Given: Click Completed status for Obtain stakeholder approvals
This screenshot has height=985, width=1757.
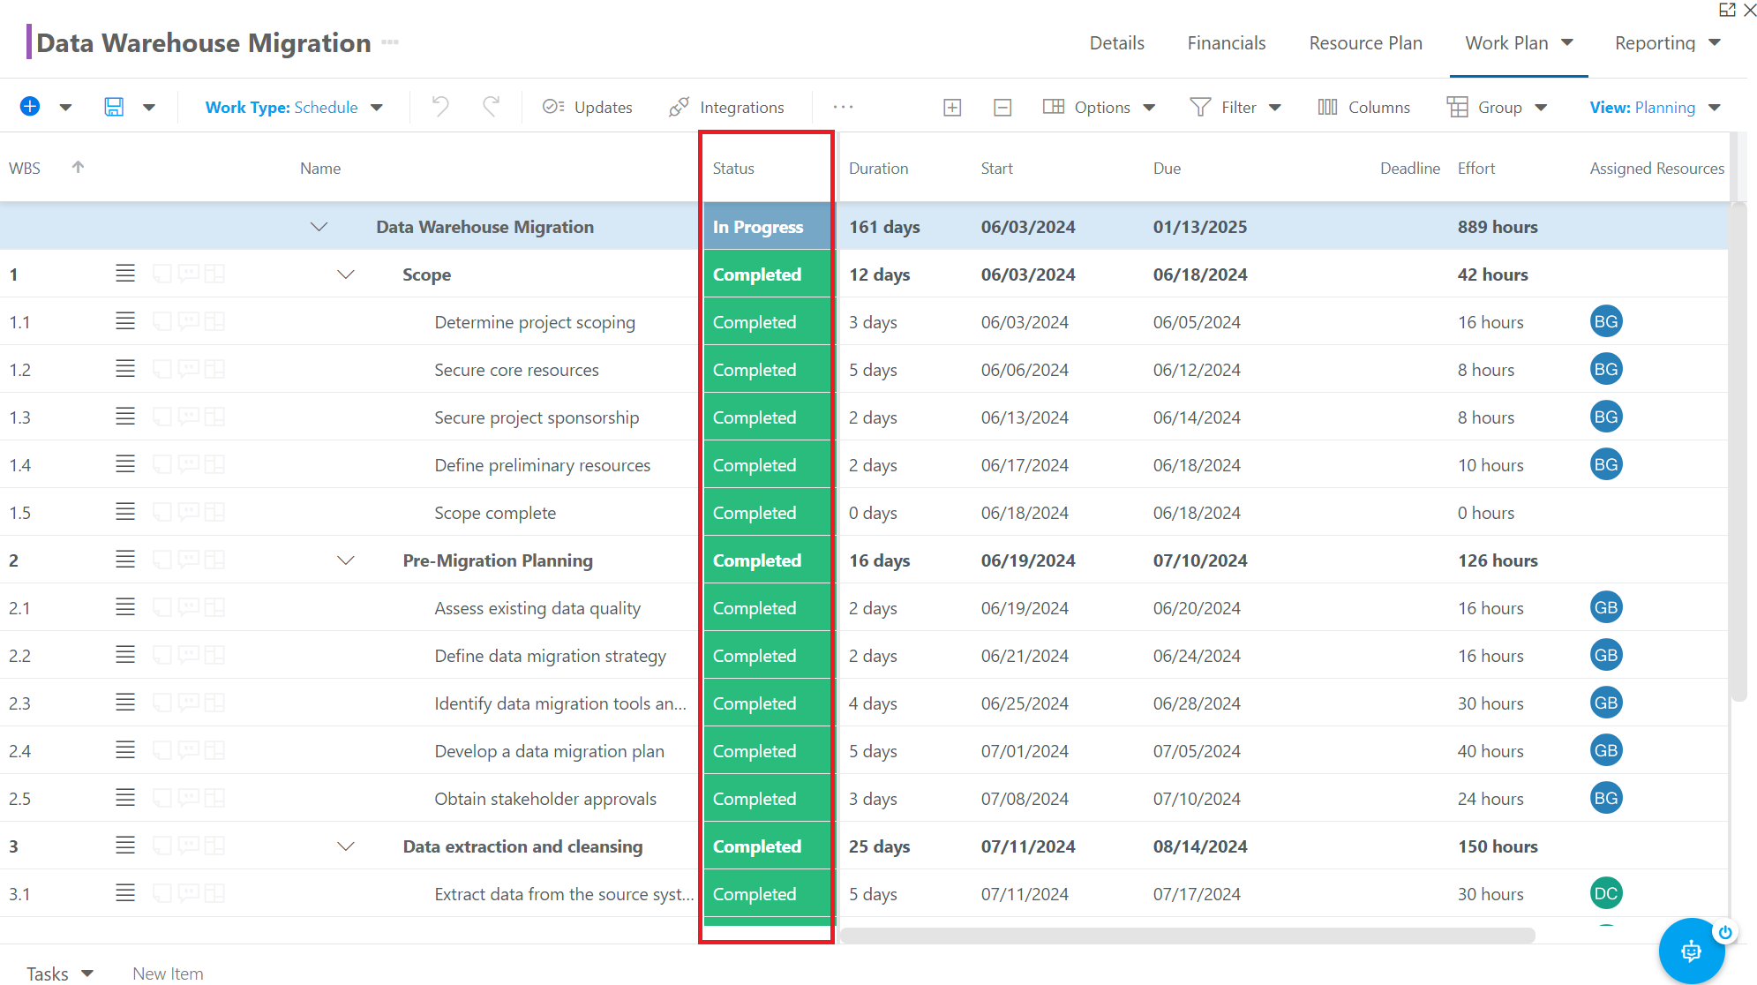Looking at the screenshot, I should coord(767,799).
